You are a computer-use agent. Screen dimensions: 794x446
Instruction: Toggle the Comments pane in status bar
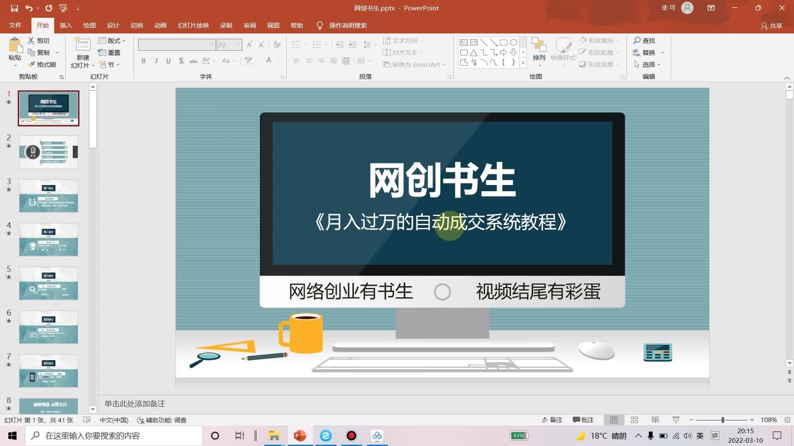click(x=583, y=420)
